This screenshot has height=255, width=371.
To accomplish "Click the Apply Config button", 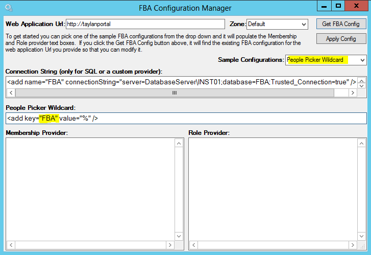I will (341, 39).
